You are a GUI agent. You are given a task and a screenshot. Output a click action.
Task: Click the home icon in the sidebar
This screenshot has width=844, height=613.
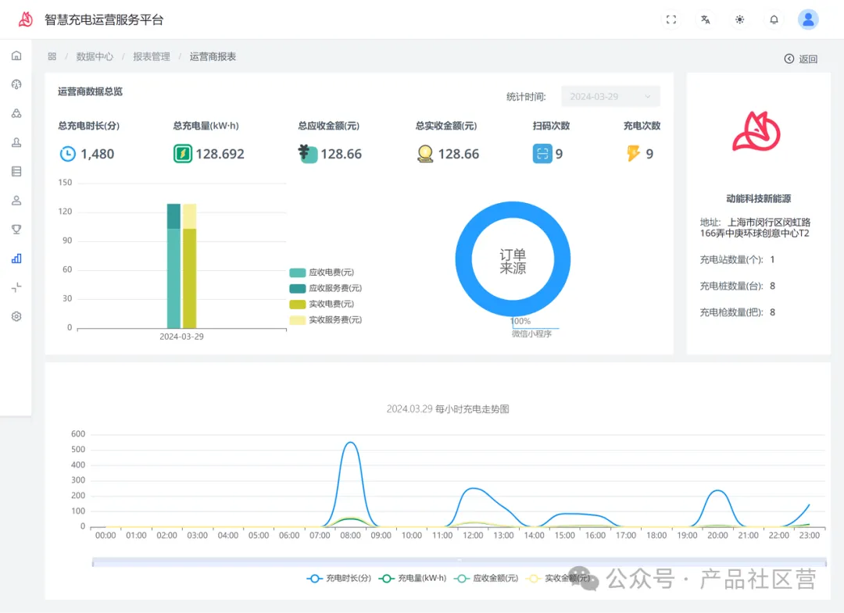pyautogui.click(x=16, y=55)
